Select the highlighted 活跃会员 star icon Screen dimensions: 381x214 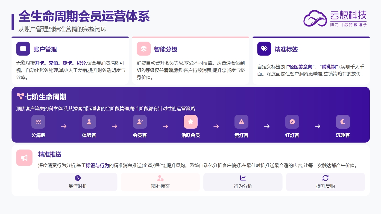click(190, 122)
